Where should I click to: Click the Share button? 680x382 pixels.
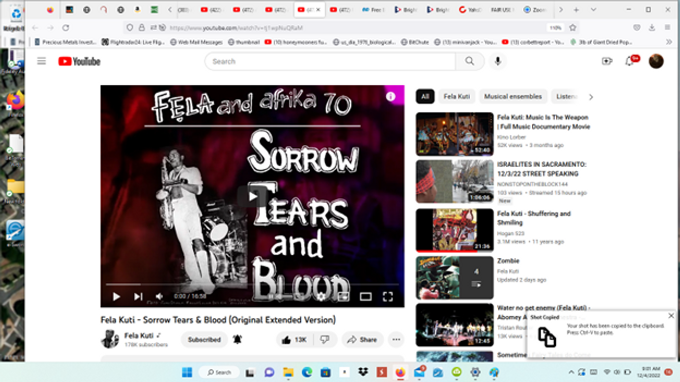(362, 340)
